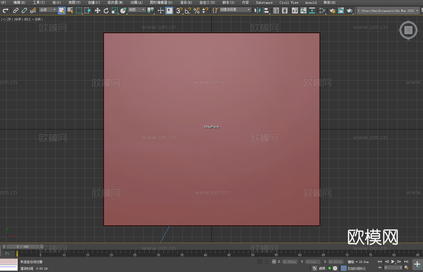This screenshot has width=423, height=272.
Task: Click Select and Place tool icon
Action: (x=123, y=10)
